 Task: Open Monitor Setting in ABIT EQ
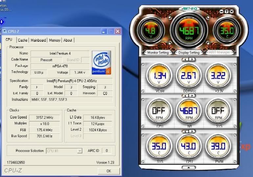click(x=158, y=53)
